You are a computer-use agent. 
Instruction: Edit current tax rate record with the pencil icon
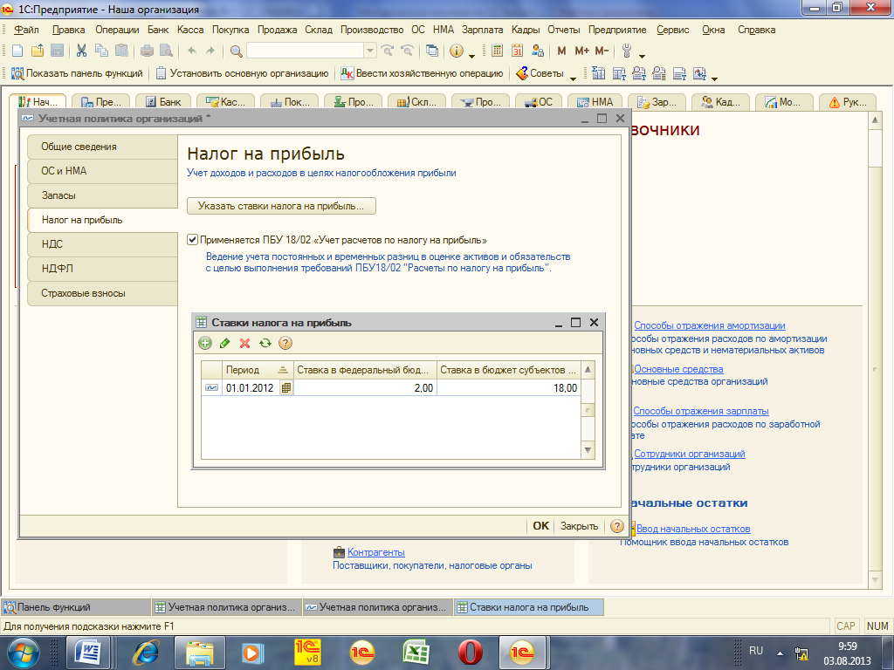coord(225,343)
